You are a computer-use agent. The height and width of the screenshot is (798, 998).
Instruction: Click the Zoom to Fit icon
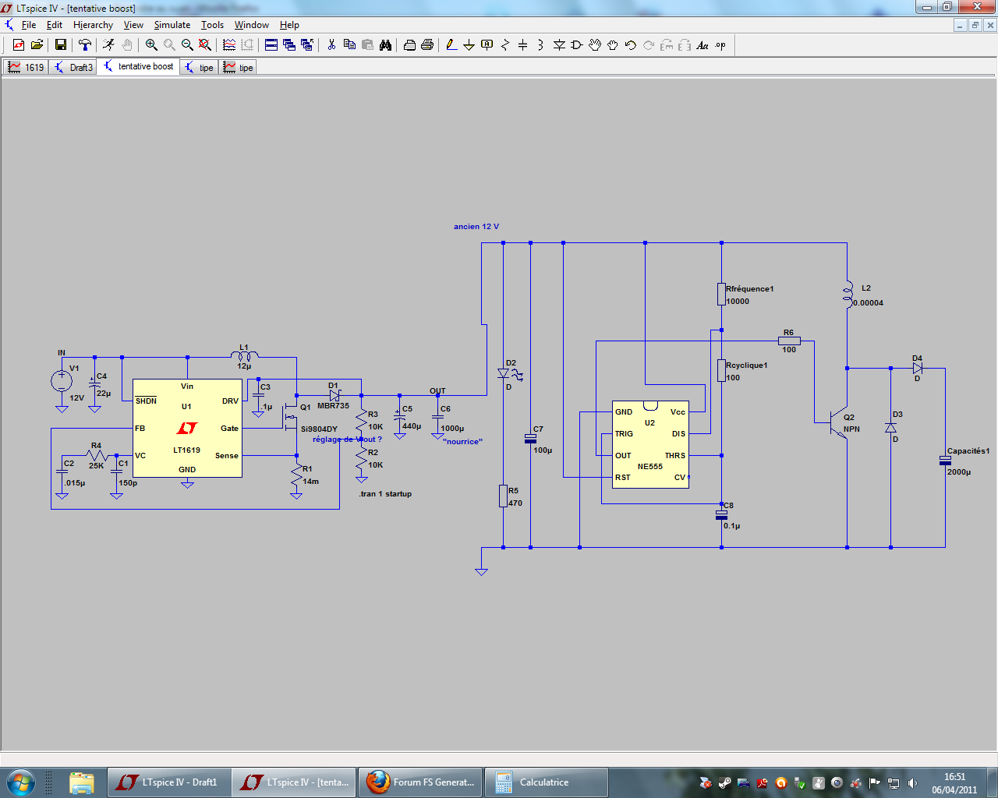pyautogui.click(x=205, y=45)
